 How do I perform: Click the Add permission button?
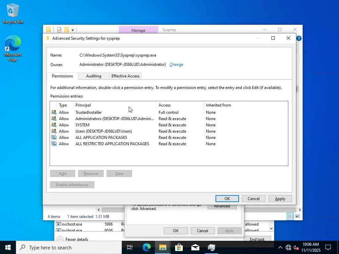click(63, 173)
